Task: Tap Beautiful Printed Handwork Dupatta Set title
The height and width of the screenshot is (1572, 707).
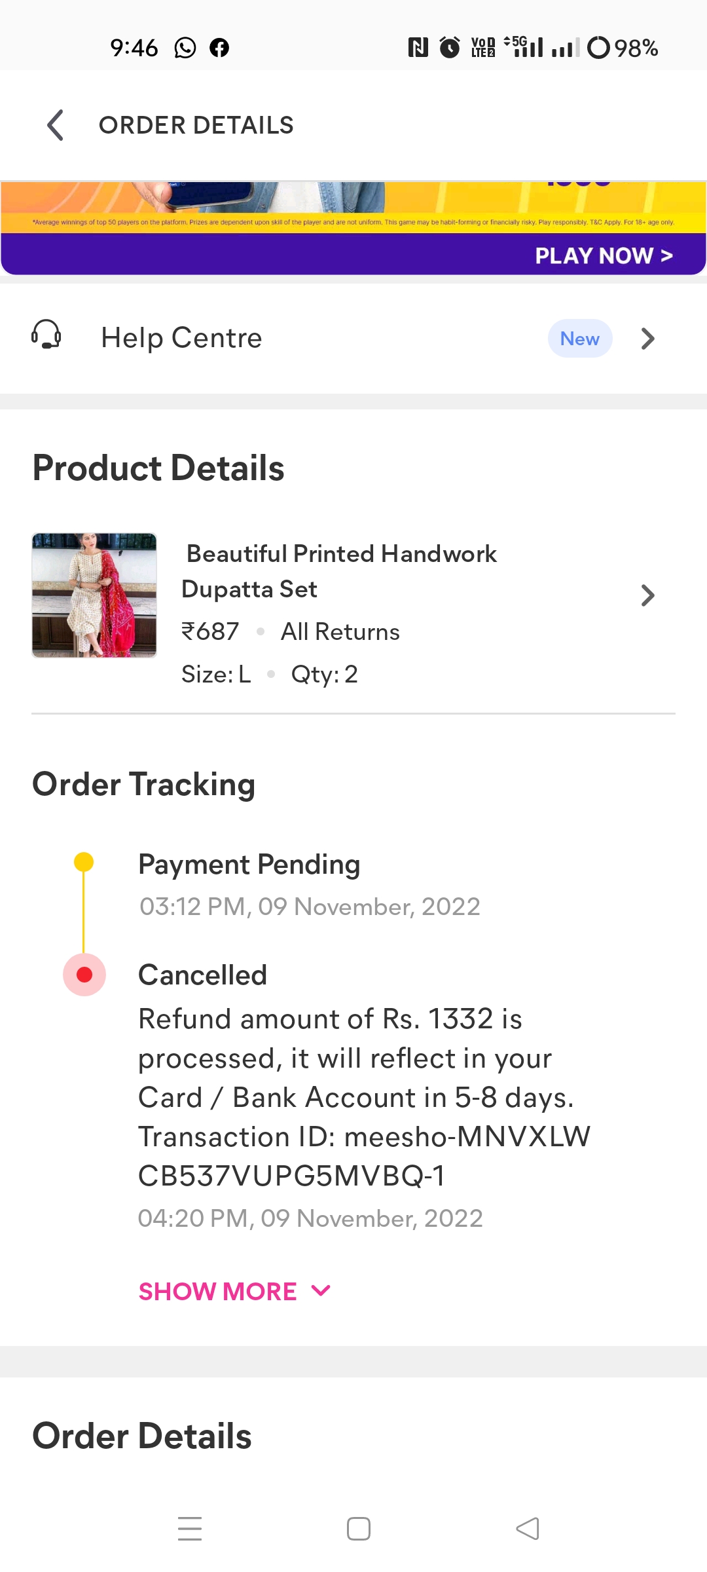Action: (x=339, y=571)
